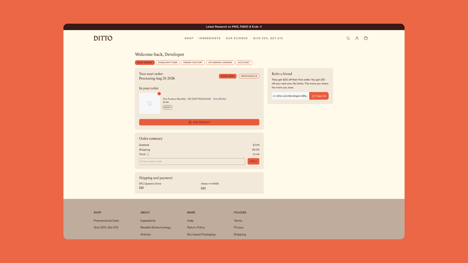Open the Latest Research banner link
Viewport: 468px width, 263px height.
coord(234,27)
